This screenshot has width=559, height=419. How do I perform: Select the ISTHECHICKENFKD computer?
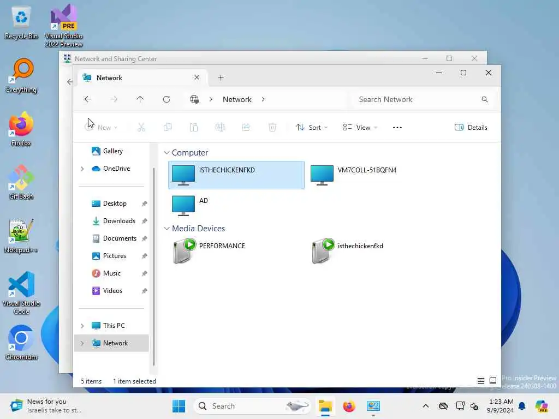[236, 175]
